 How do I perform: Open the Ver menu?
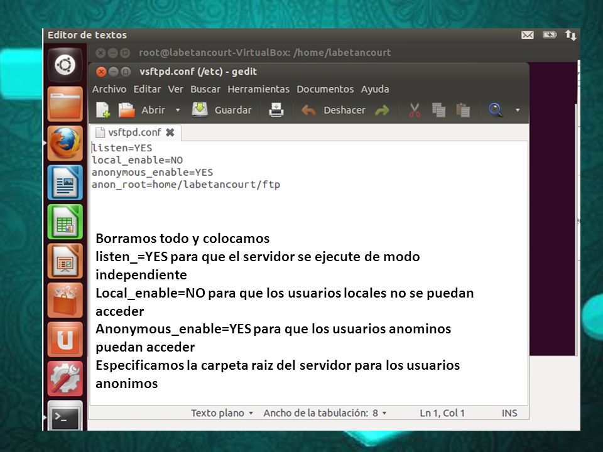(175, 89)
